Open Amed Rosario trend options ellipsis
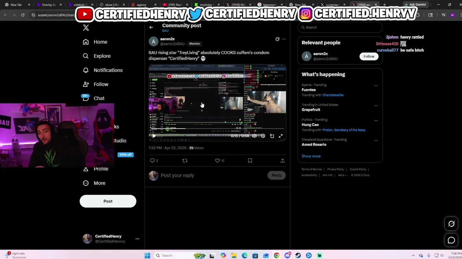 [376, 140]
